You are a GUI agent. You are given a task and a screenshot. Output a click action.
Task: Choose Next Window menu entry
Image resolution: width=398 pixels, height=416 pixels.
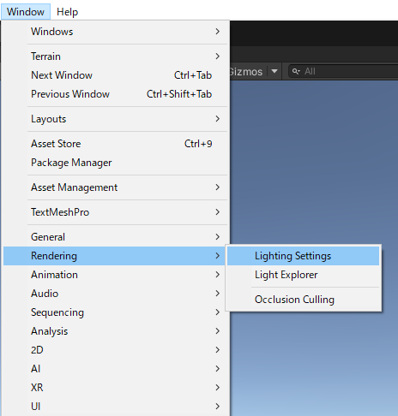click(x=115, y=75)
